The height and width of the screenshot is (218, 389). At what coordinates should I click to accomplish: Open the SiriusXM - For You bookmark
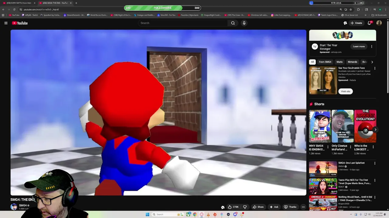click(166, 15)
